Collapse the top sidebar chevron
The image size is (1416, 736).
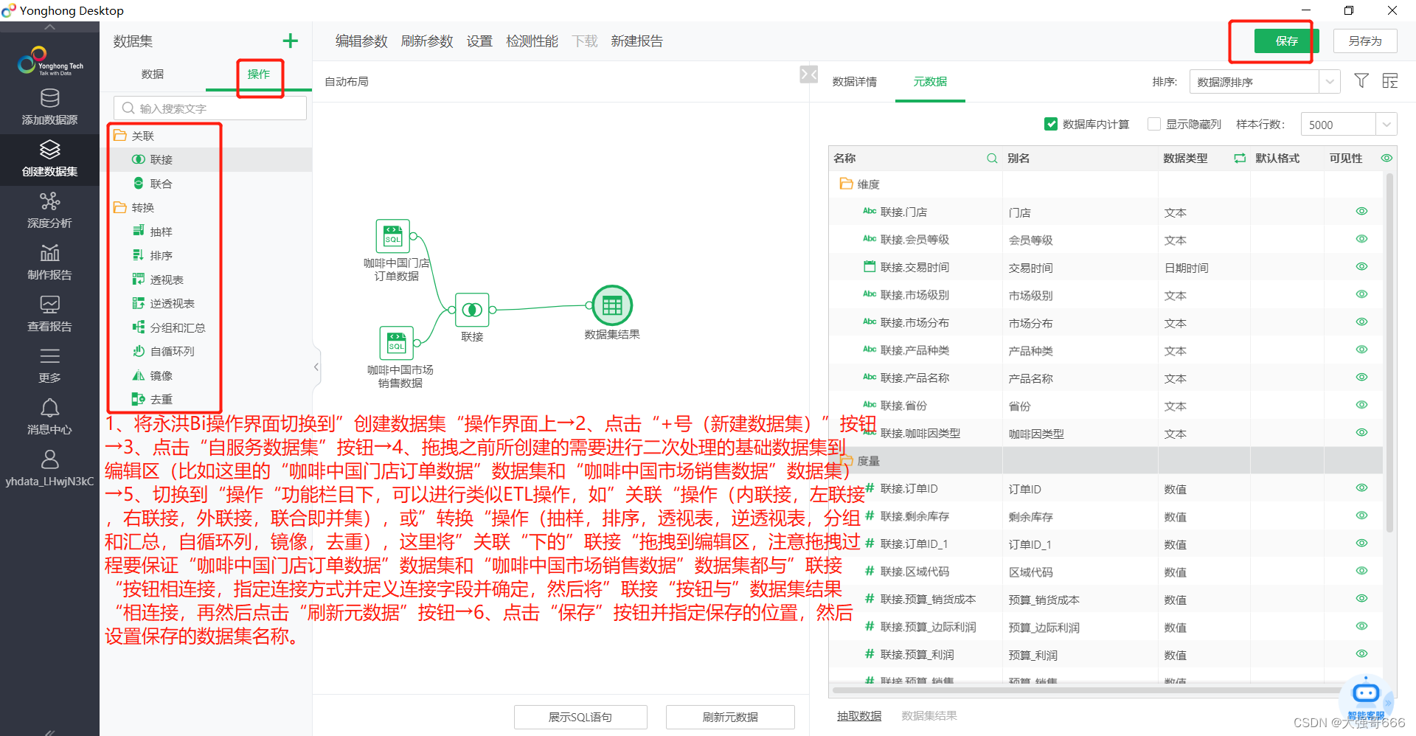[49, 27]
